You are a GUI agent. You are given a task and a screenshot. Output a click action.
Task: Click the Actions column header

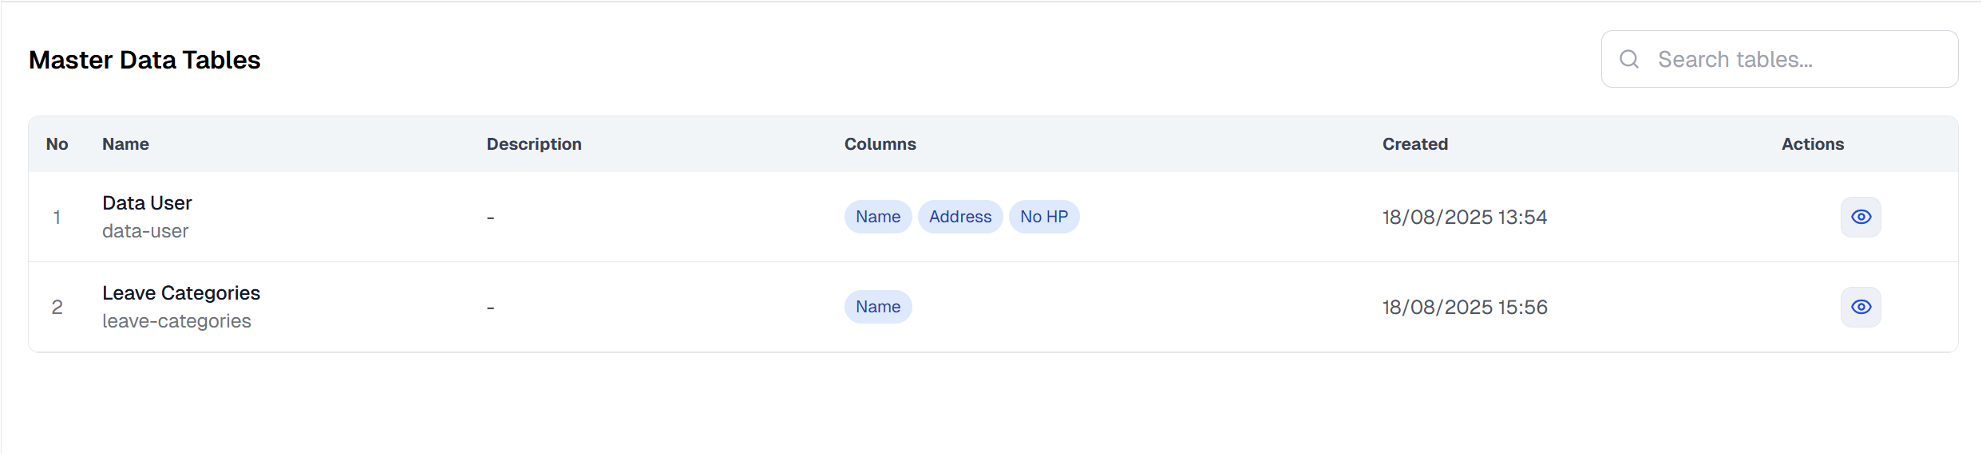[x=1813, y=144]
